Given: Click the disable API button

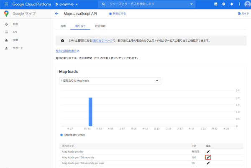Looking at the screenshot, I should tap(118, 14).
